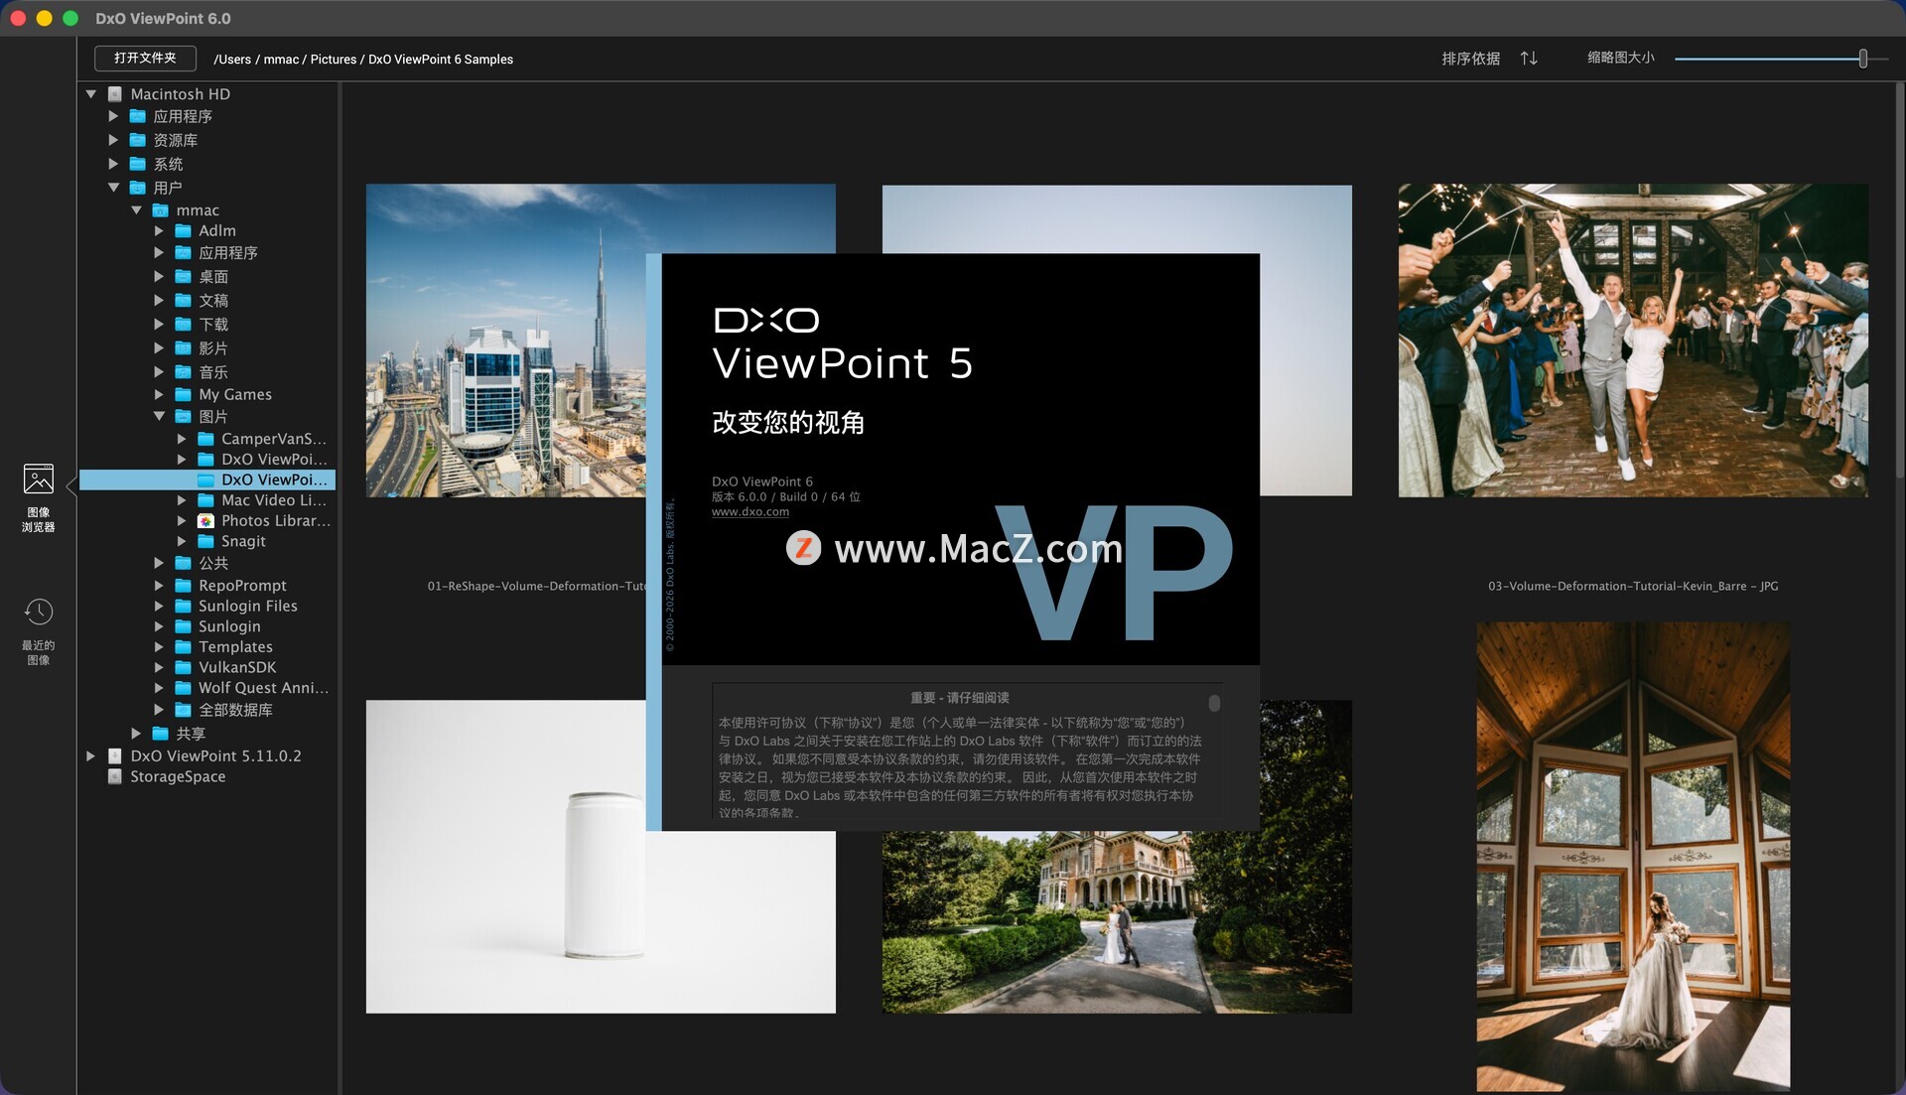This screenshot has width=1906, height=1095.
Task: Toggle sort order arrows icon
Action: pyautogui.click(x=1529, y=59)
